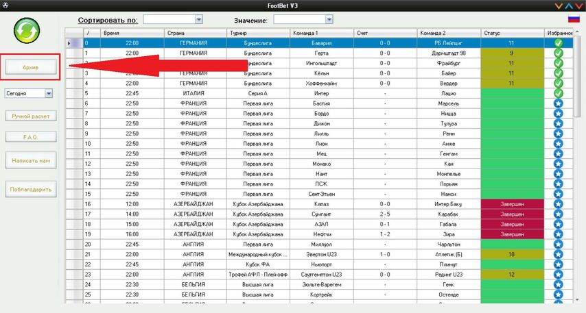The height and width of the screenshot is (313, 586).
Task: Click score 2 - 5 in Сумгаит row
Action: coord(386,214)
